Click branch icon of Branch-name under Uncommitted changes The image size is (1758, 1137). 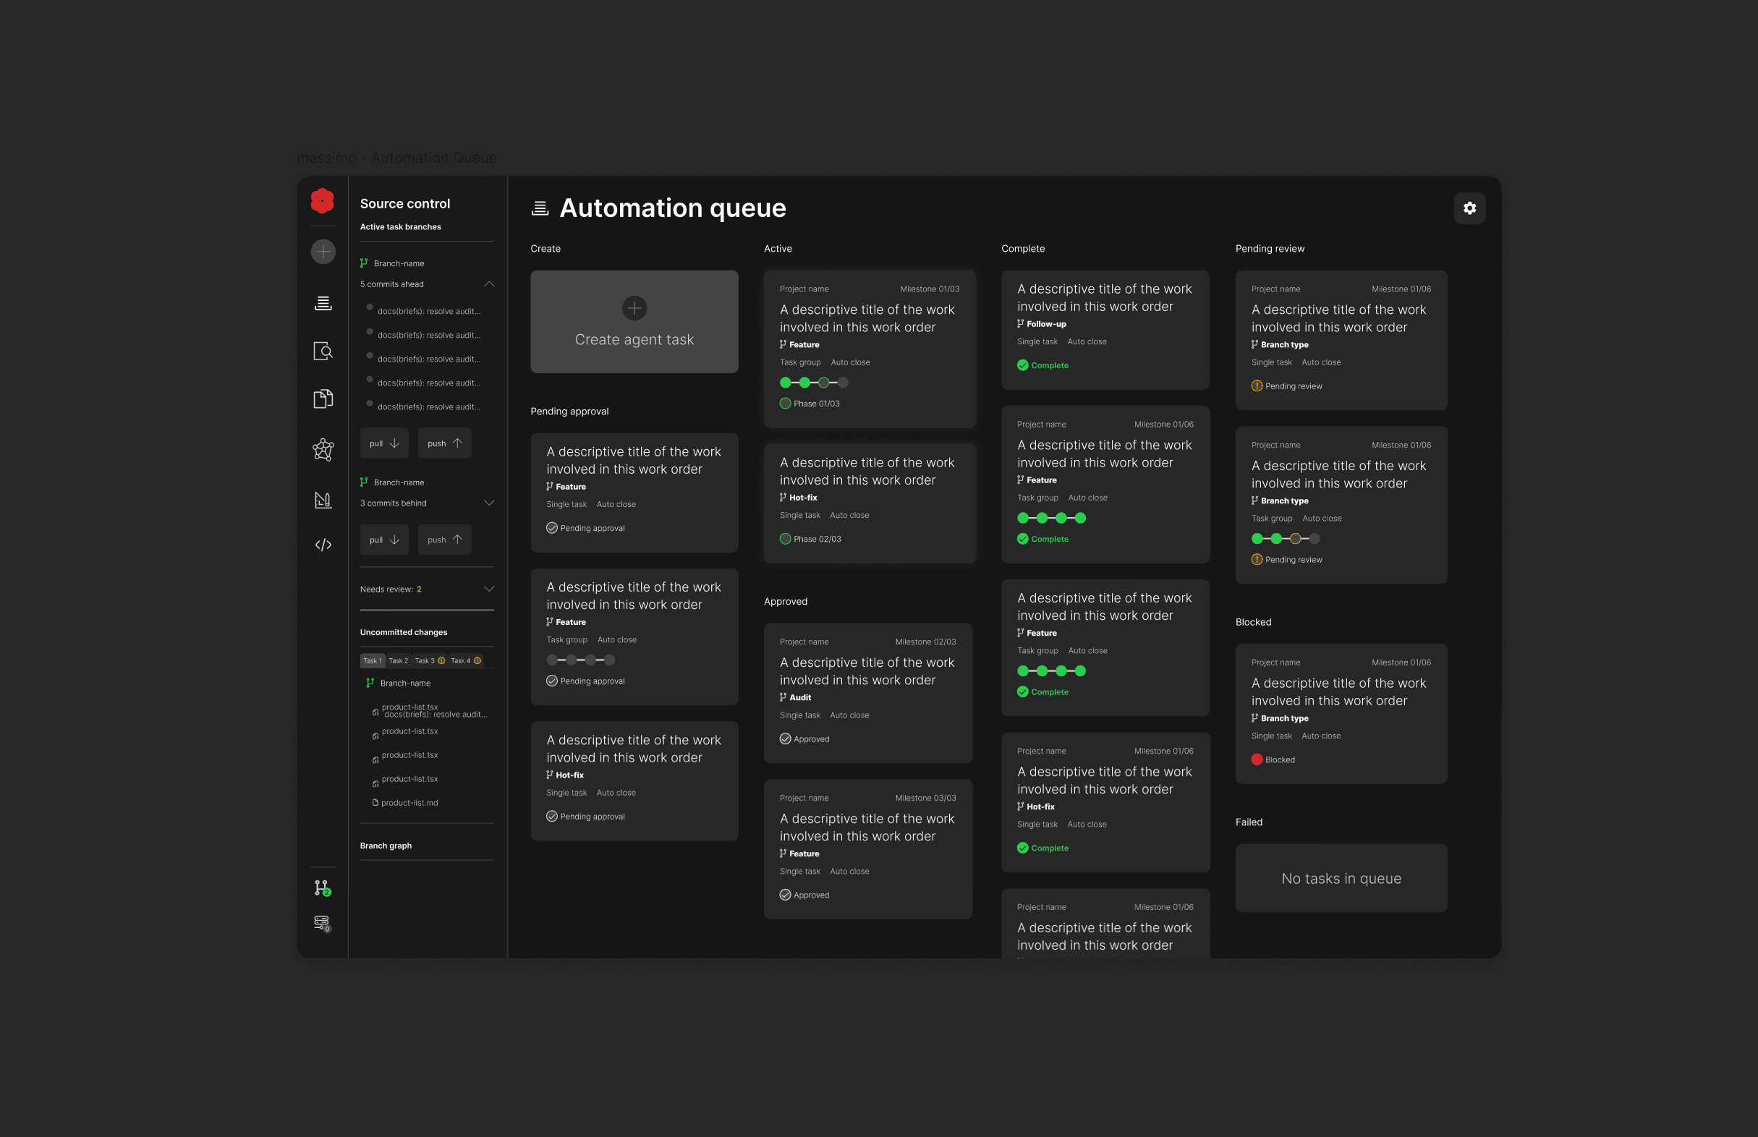tap(370, 683)
